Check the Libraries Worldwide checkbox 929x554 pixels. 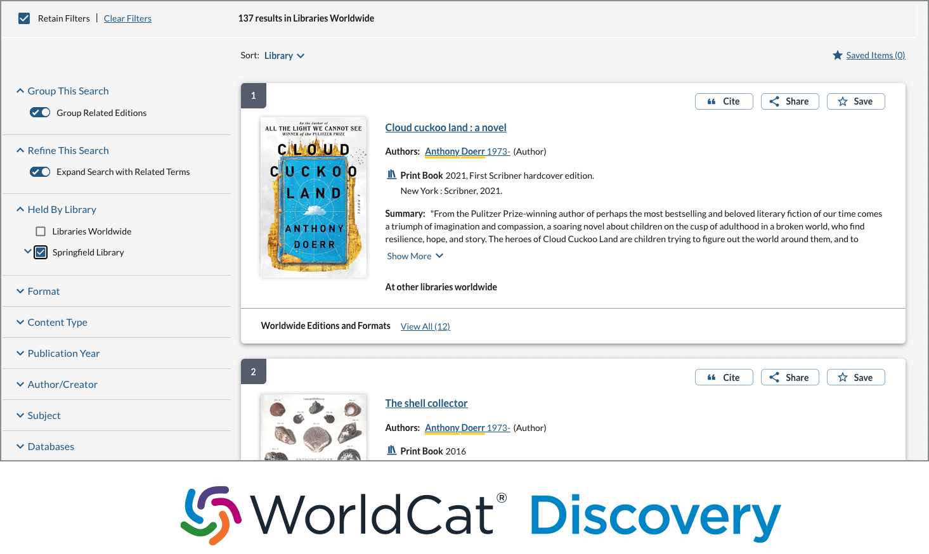click(x=41, y=231)
